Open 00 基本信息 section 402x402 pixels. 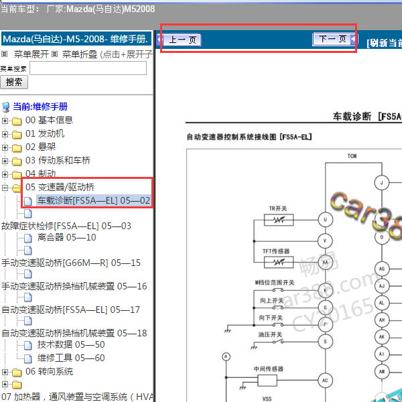(49, 120)
